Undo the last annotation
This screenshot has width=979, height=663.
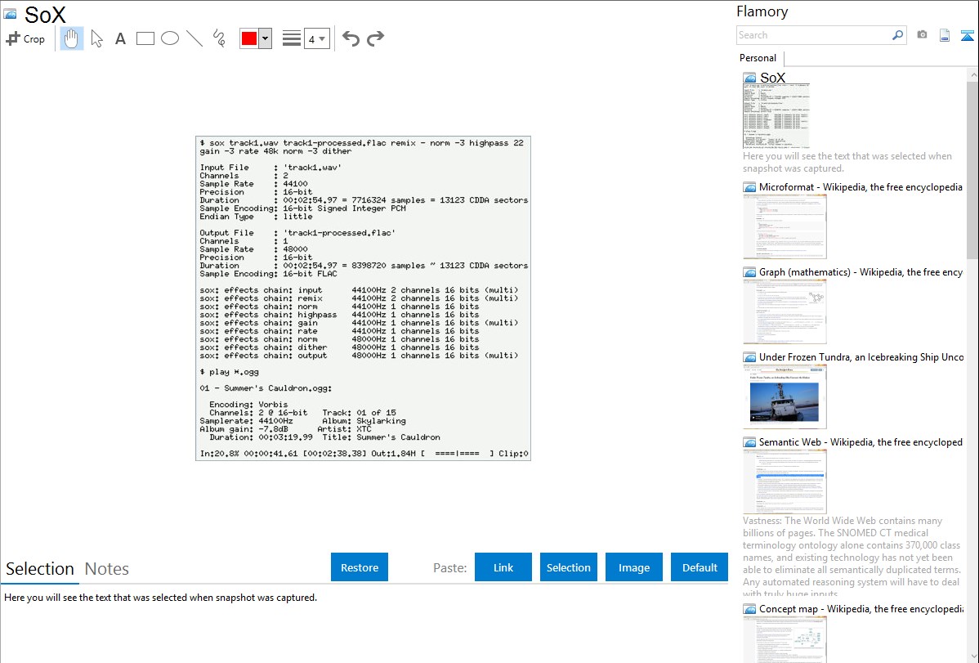click(351, 38)
